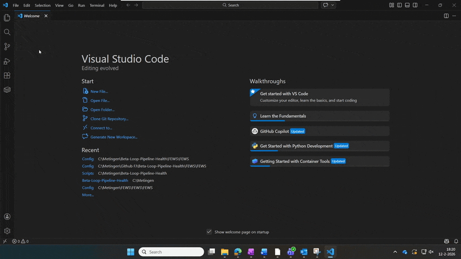Open recent Config in Github FJ folder
Viewport: 461px width, 259px height.
88,166
